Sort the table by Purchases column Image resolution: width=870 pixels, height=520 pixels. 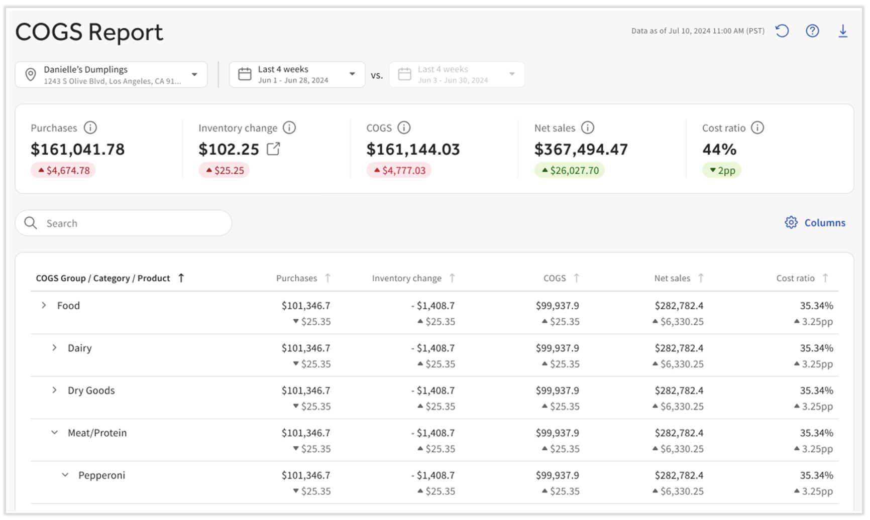click(329, 278)
